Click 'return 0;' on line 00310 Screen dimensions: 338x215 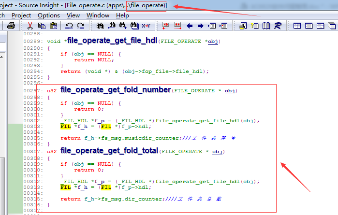pyautogui.click(x=89, y=170)
